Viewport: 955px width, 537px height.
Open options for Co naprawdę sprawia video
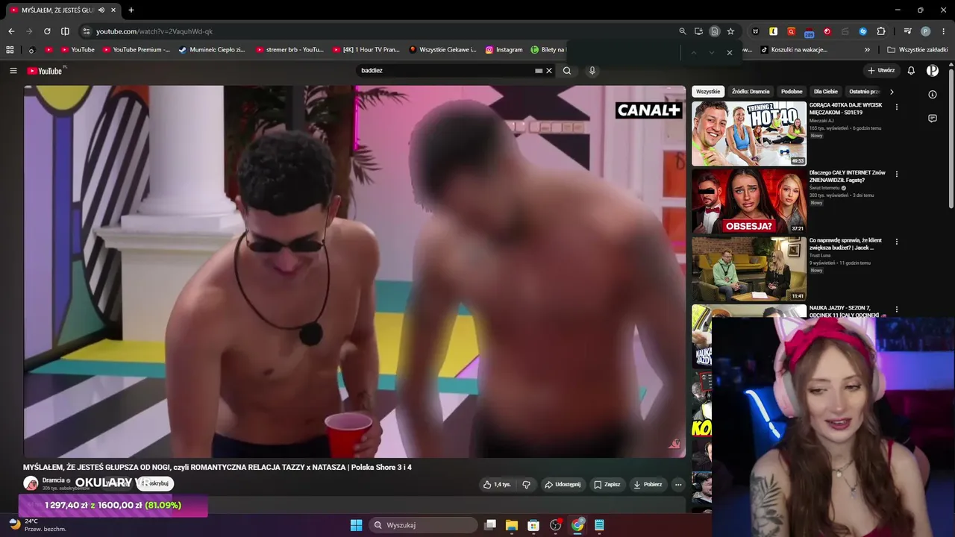coord(897,242)
